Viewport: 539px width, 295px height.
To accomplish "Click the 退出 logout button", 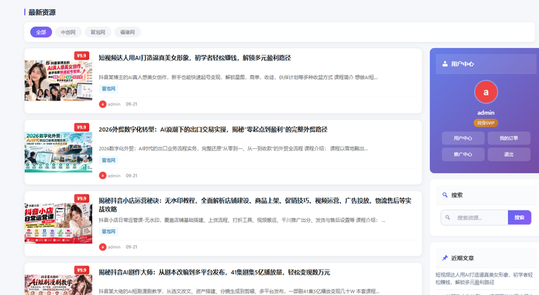I will tap(509, 155).
